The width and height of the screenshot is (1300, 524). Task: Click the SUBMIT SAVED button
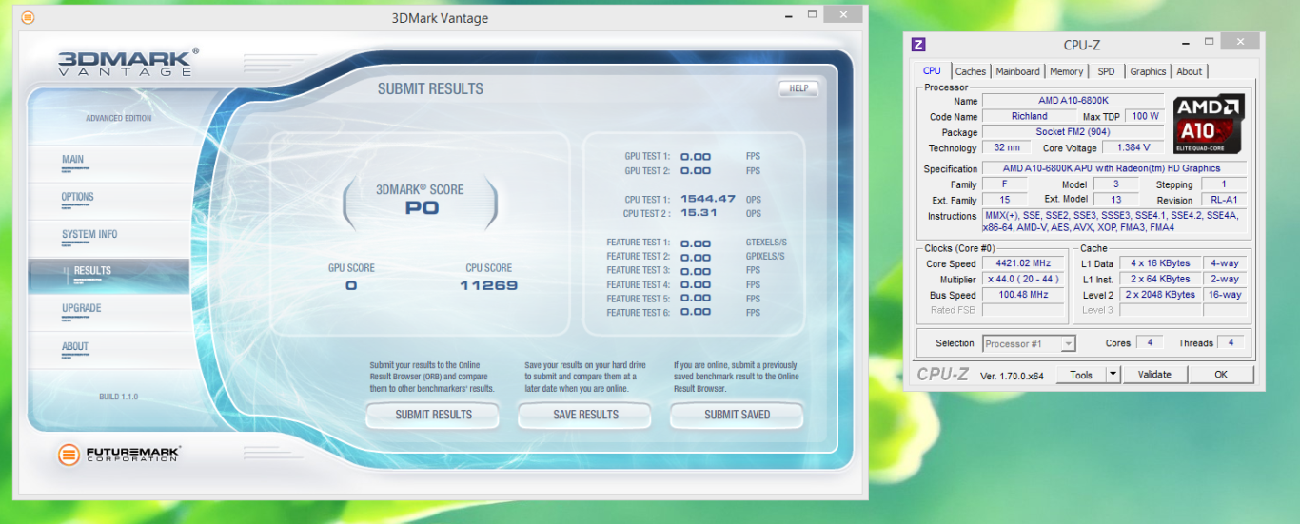coord(738,415)
